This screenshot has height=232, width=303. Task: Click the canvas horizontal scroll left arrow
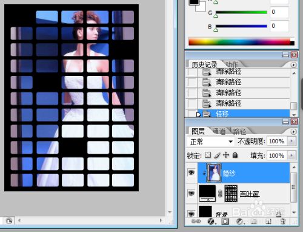[19, 220]
